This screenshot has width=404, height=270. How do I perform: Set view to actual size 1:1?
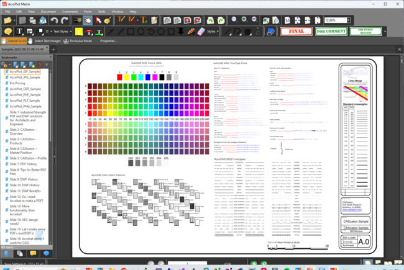[287, 20]
